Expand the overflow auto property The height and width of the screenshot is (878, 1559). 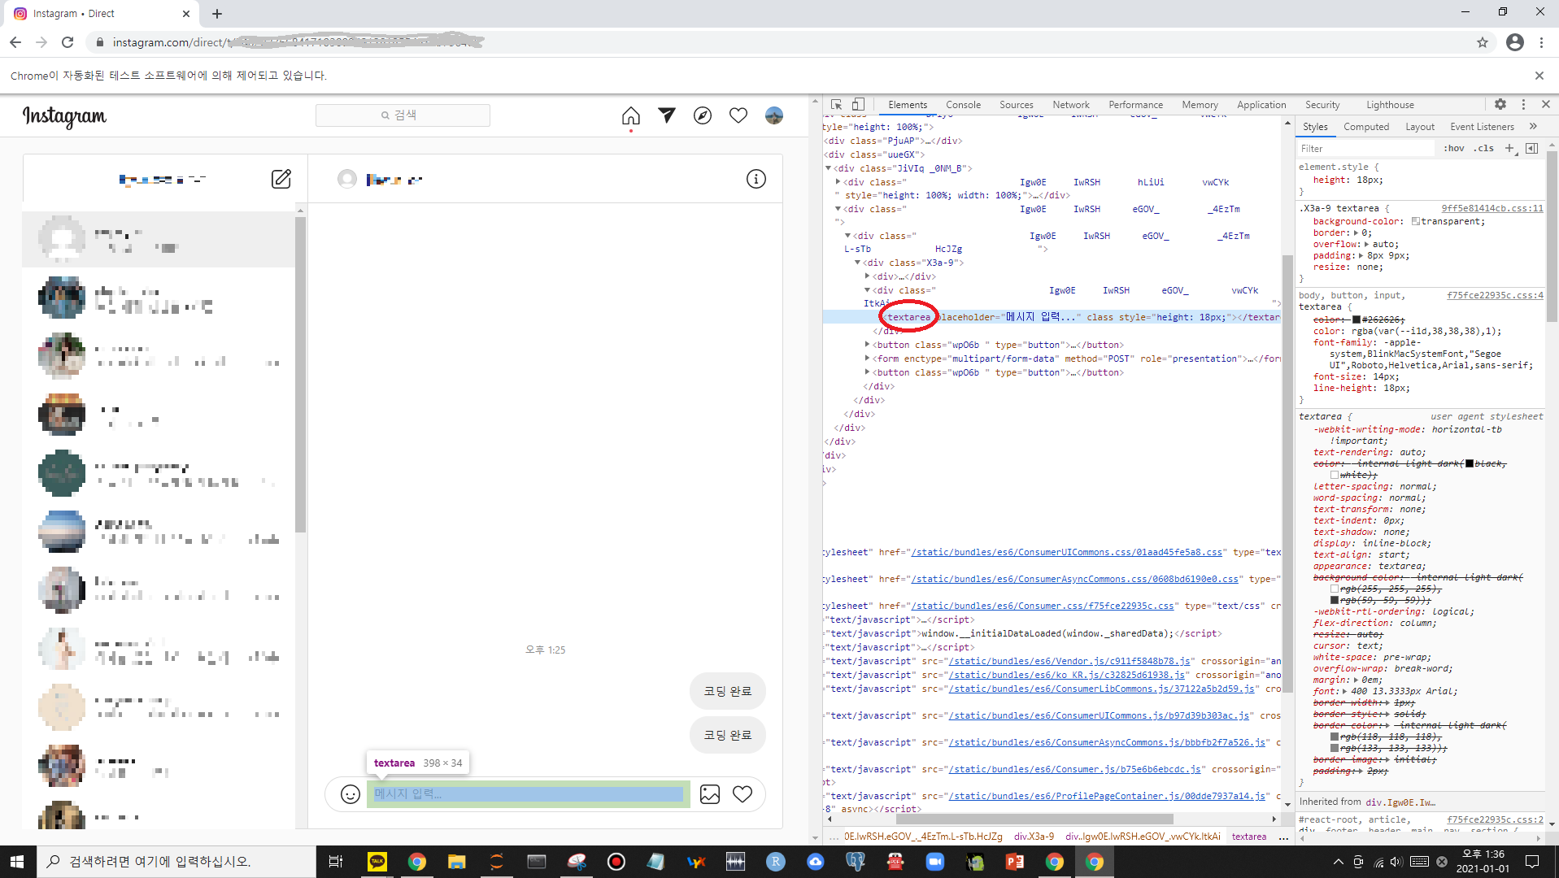pos(1366,245)
